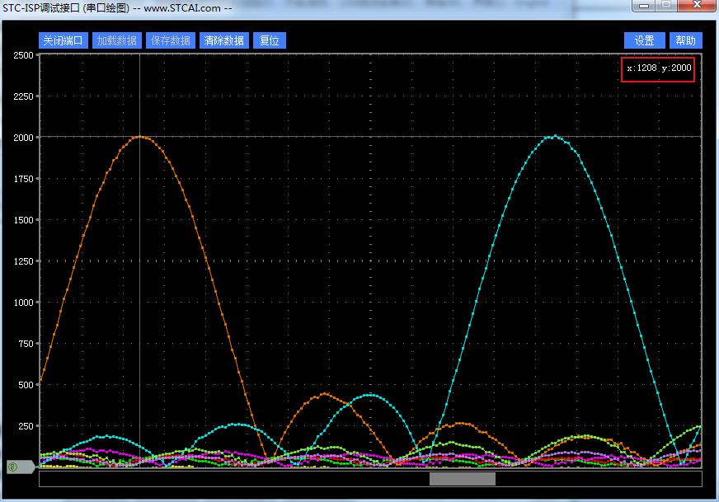This screenshot has height=502, width=719.
Task: Click the 250 y-axis label
Action: (26, 426)
